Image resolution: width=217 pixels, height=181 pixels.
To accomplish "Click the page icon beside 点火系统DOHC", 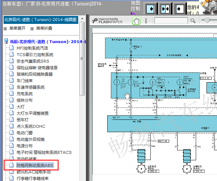I will tap(12, 126).
